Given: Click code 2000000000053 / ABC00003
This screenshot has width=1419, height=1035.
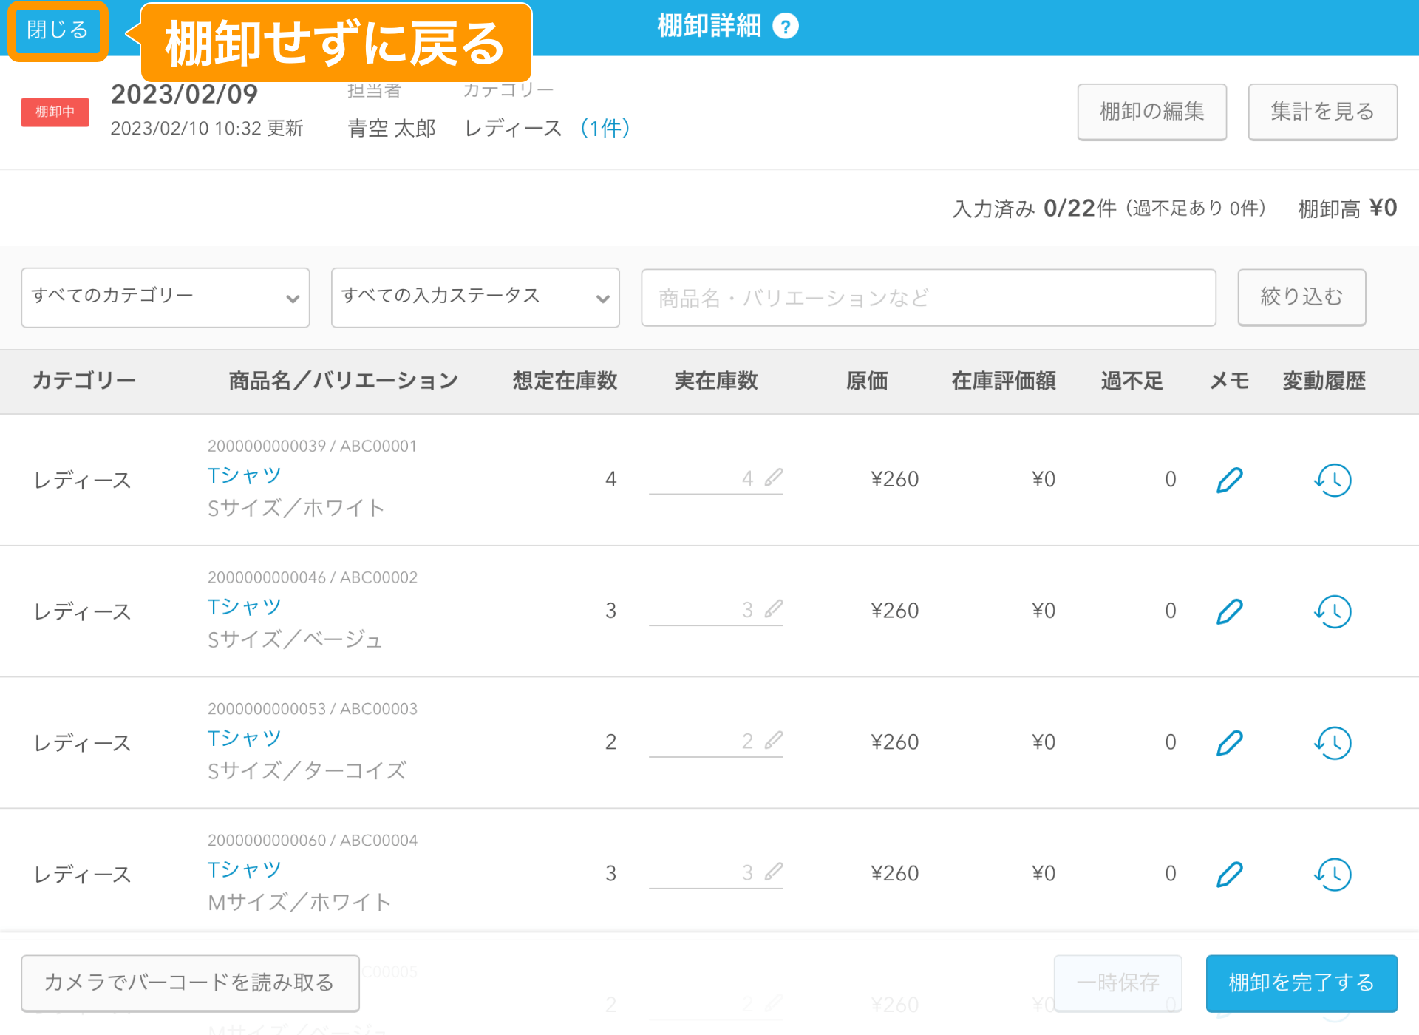Looking at the screenshot, I should (312, 709).
